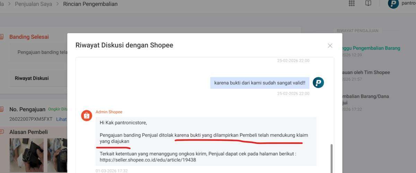This screenshot has width=416, height=173.
Task: Click the Lihat link next to request number
Action: (61, 119)
